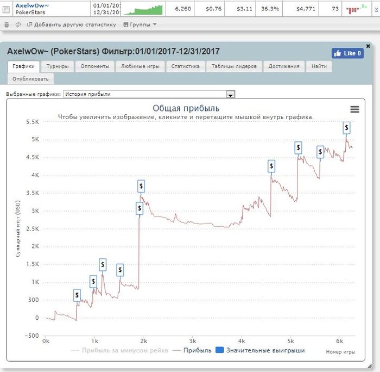Toggle Значительные выигрыши legend series
380x372 pixels.
click(x=260, y=350)
